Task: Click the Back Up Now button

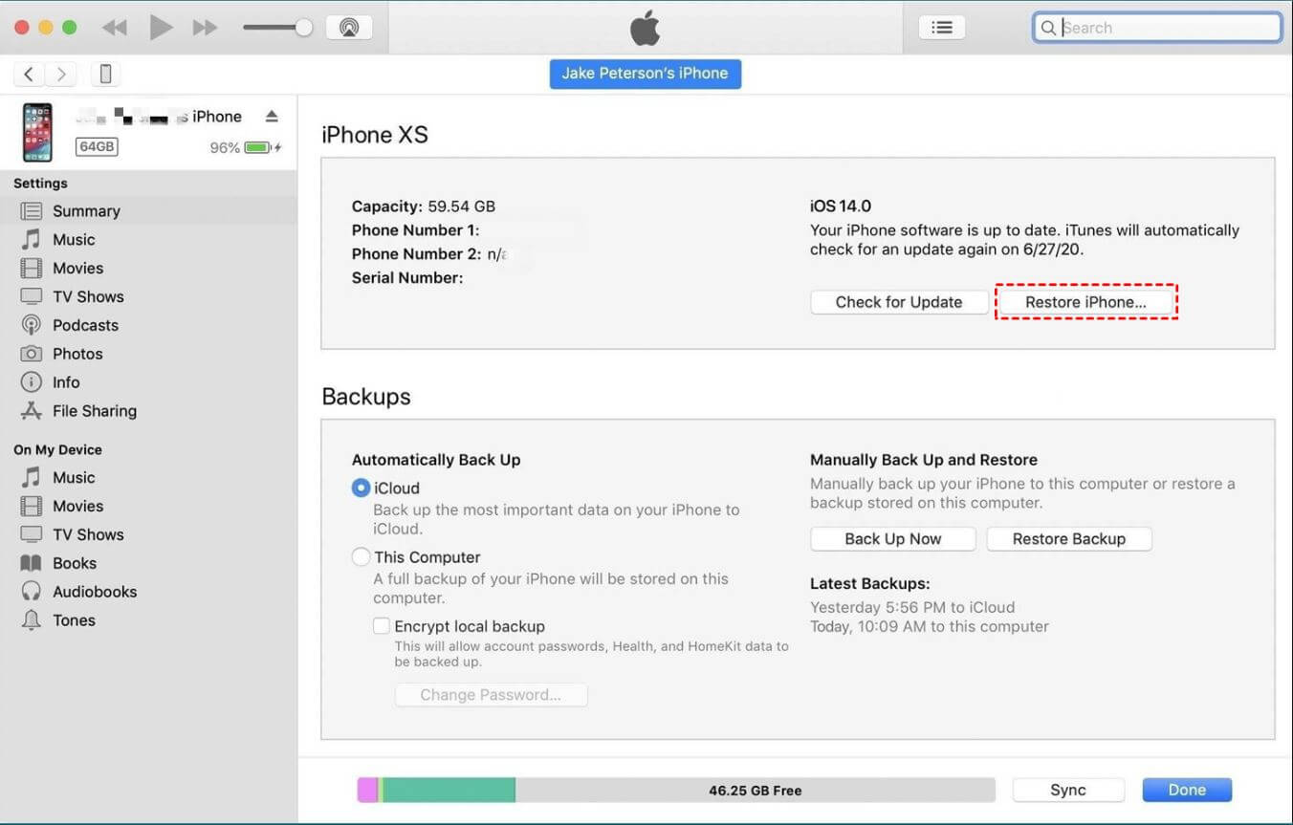Action: coord(892,539)
